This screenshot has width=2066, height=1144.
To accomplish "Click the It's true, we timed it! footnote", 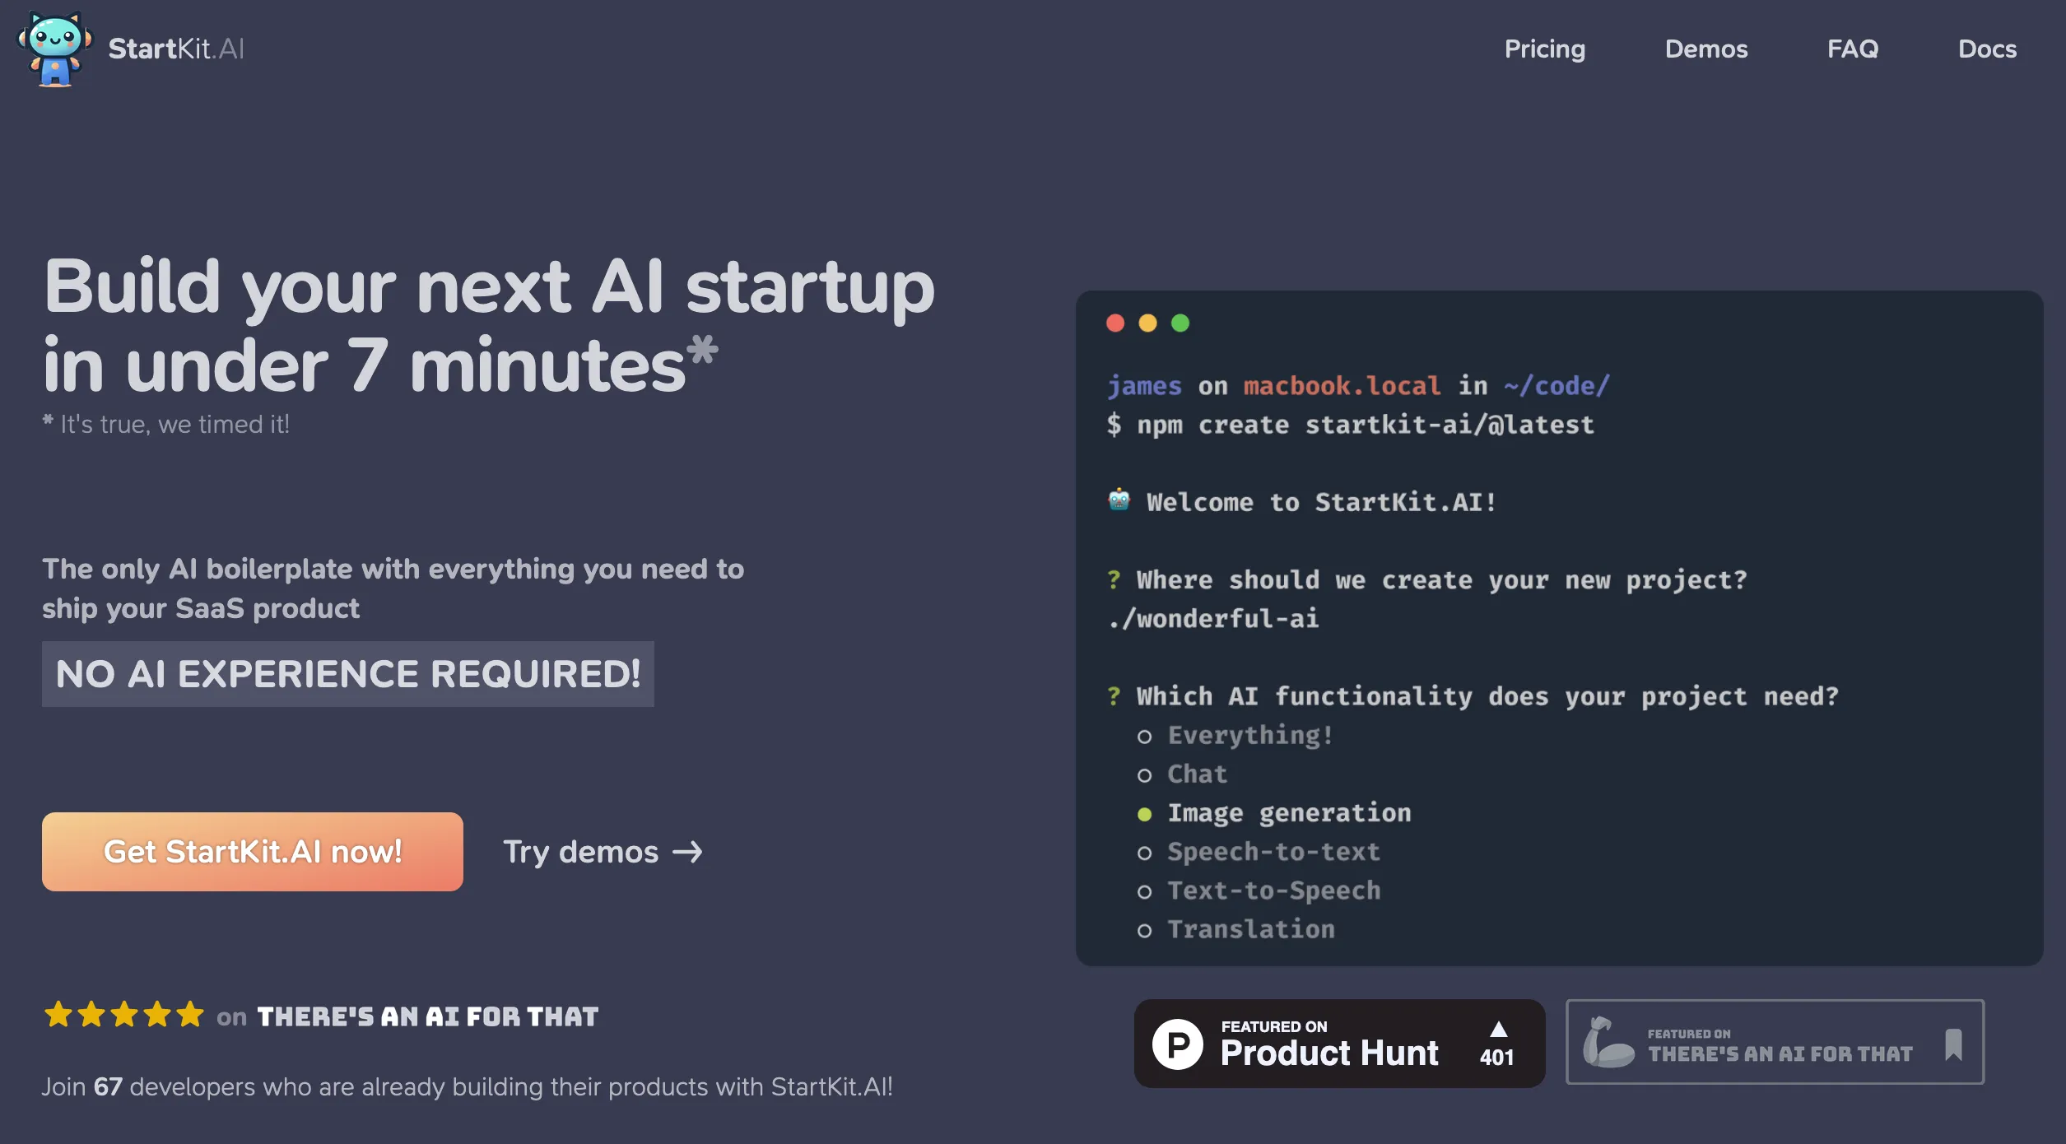I will (165, 424).
